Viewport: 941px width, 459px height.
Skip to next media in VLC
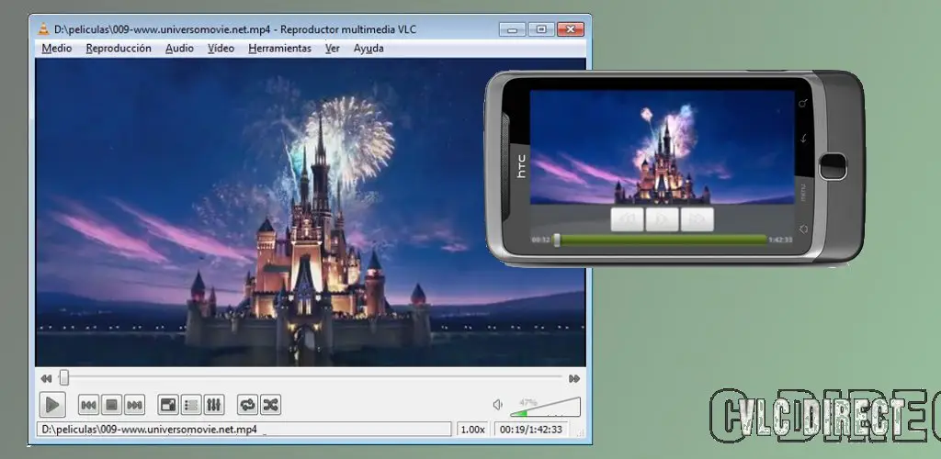134,406
